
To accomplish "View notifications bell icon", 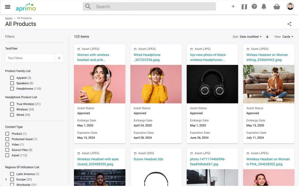I will click(x=264, y=7).
